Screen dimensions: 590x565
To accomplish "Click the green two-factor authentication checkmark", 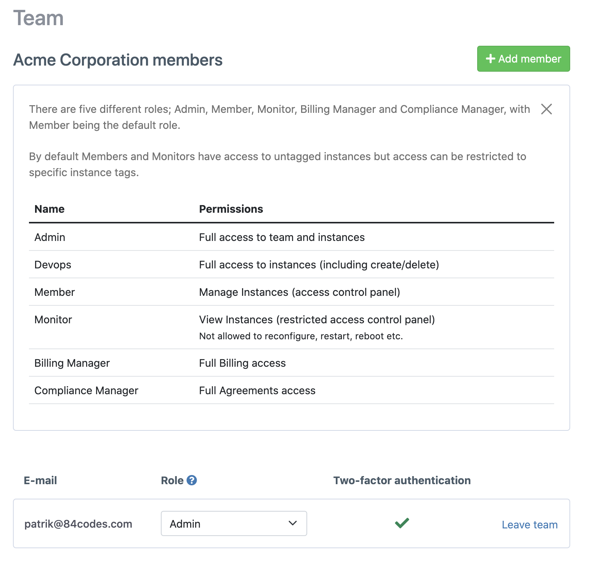I will (402, 523).
